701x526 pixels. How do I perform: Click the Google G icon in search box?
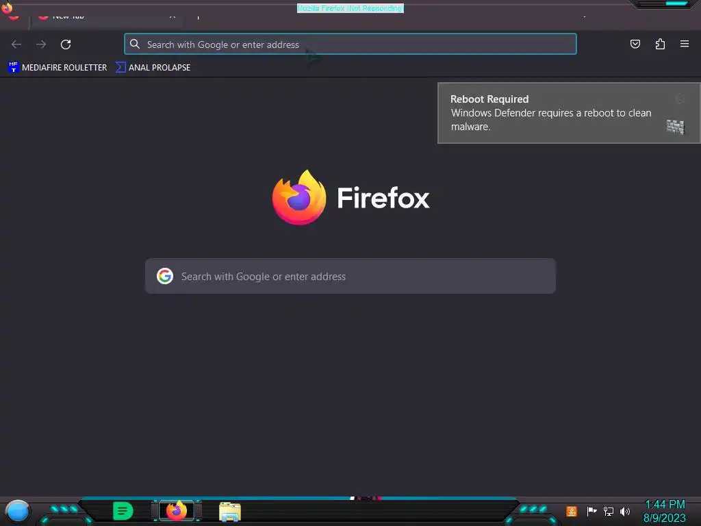point(165,276)
